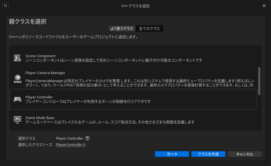Click the selected class name Player Controller
The image size is (271, 166).
pyautogui.click(x=70, y=138)
